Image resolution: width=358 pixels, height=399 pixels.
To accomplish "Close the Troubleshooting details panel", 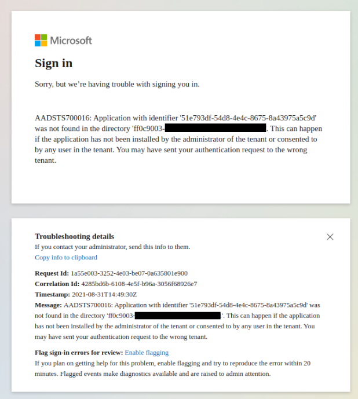I will tap(330, 237).
